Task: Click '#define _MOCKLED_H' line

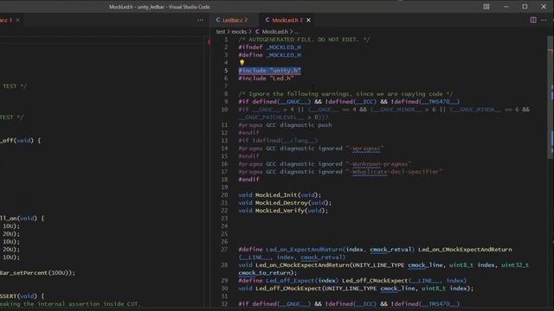Action: pyautogui.click(x=269, y=55)
